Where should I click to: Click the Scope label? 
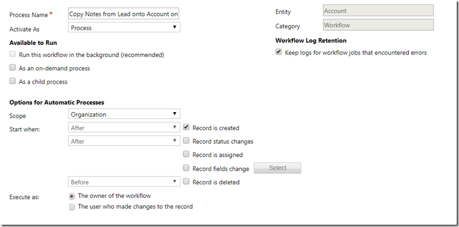click(18, 115)
